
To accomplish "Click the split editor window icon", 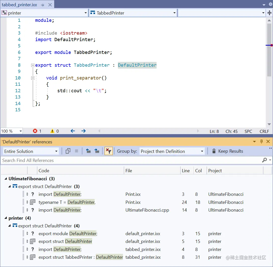I will click(269, 13).
